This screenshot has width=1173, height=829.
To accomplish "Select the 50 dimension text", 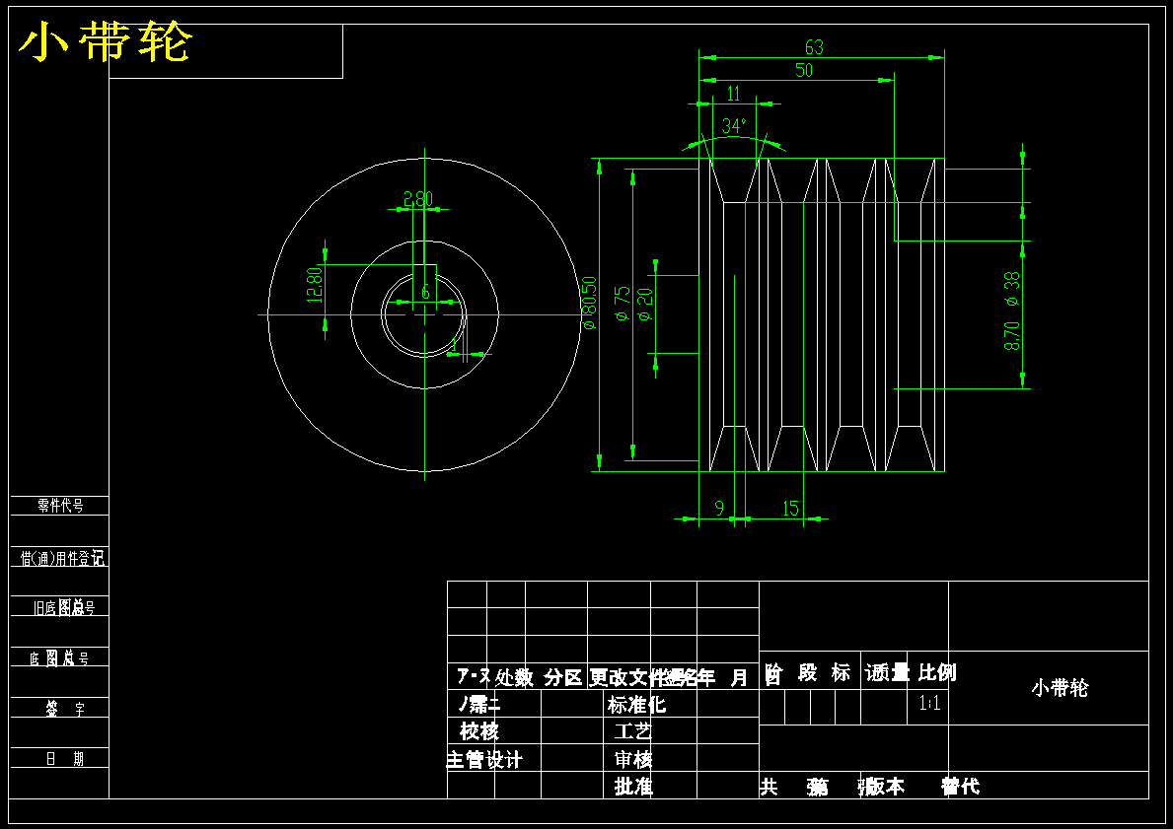I will (x=803, y=70).
